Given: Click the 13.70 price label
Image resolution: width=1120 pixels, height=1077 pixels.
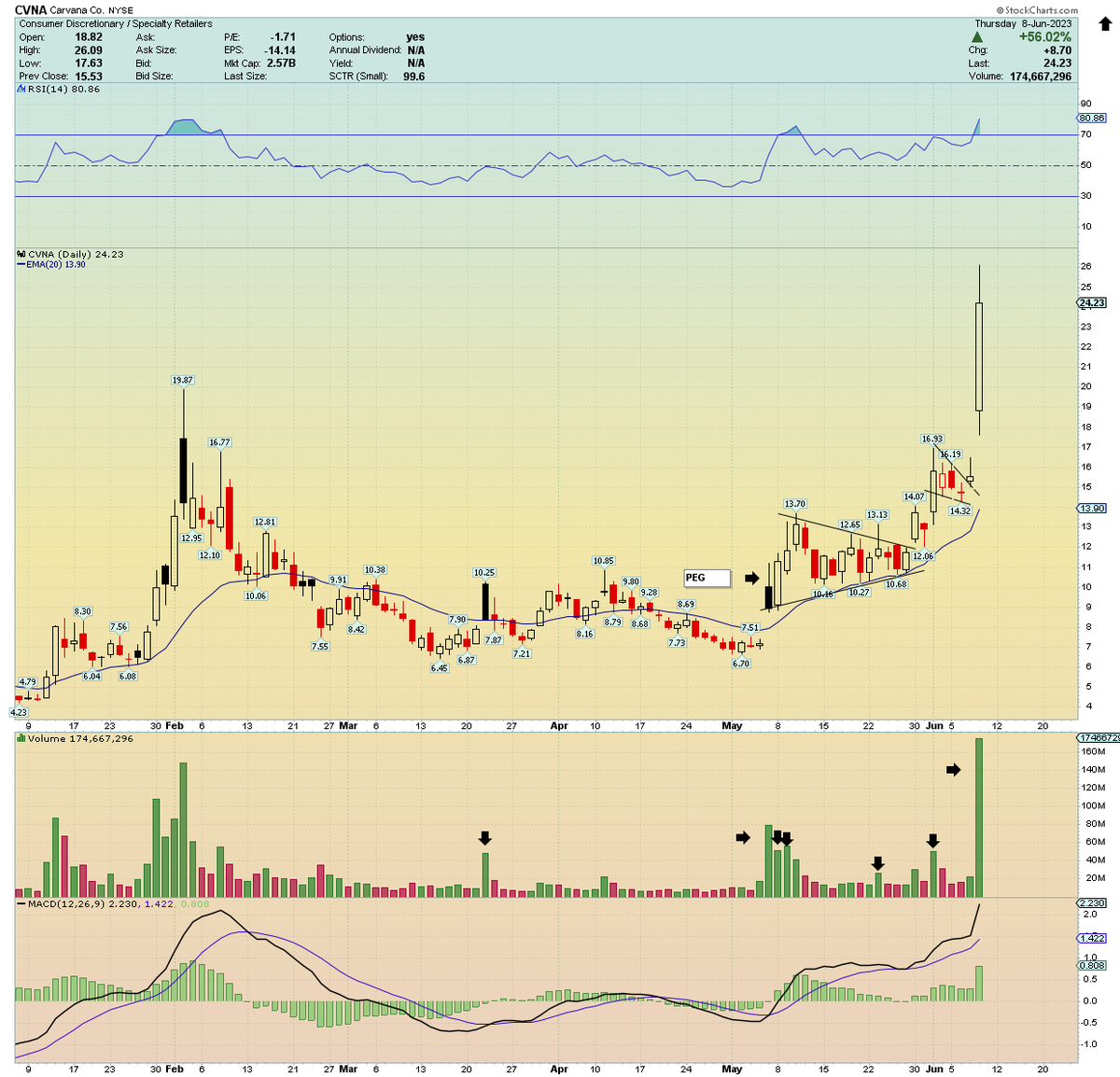Looking at the screenshot, I should pyautogui.click(x=795, y=504).
